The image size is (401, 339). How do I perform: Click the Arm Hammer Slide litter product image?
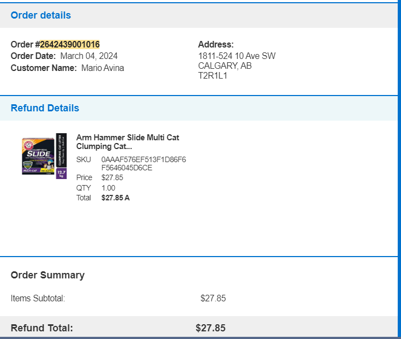click(44, 156)
